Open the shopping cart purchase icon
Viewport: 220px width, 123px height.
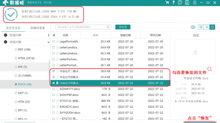pyautogui.click(x=167, y=2)
